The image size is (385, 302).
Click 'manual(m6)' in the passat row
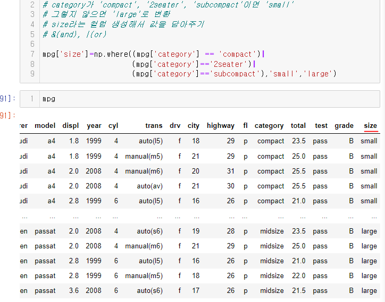(x=144, y=246)
